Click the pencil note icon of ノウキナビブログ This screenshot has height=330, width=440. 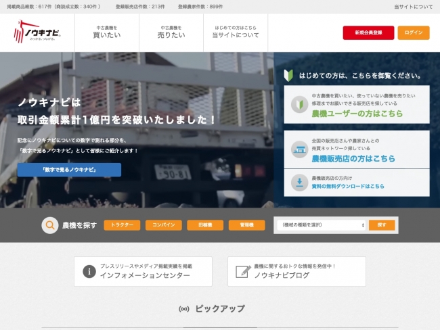(x=243, y=271)
